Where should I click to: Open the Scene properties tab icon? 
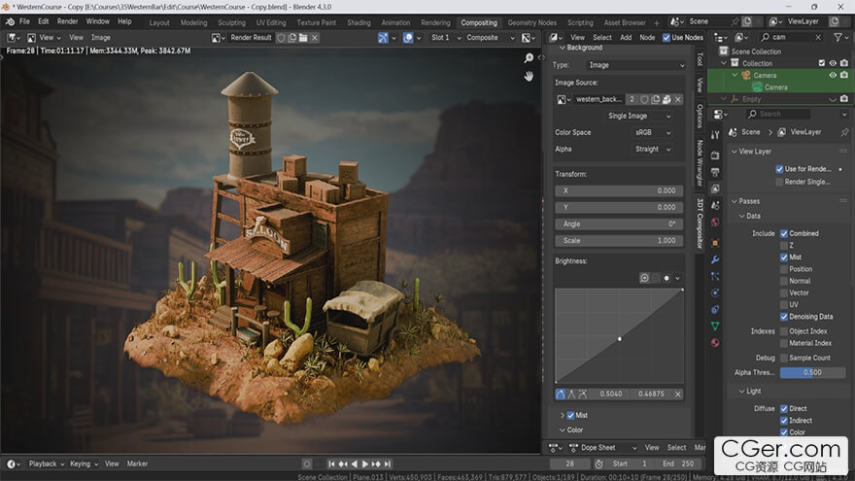point(715,206)
